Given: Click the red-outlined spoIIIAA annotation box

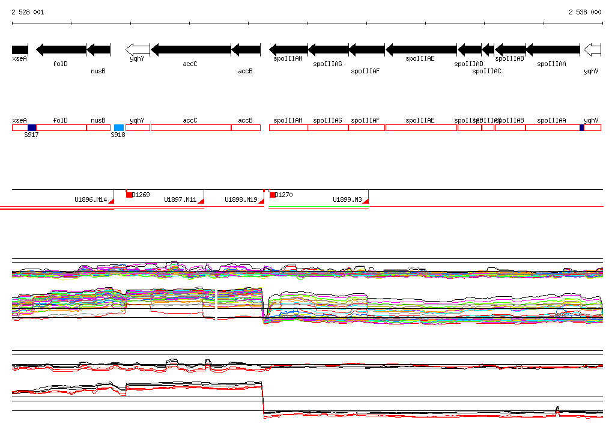Looking at the screenshot, I should click(553, 127).
